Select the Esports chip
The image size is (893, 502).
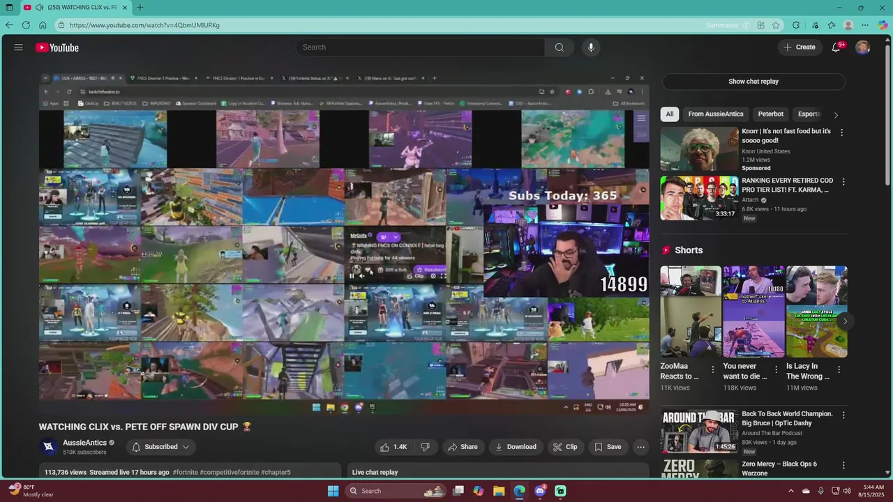tap(808, 114)
